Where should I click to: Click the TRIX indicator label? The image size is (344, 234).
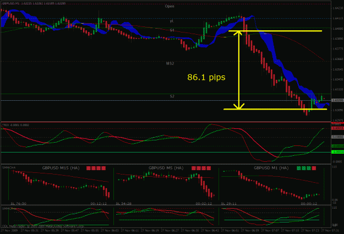(15, 125)
